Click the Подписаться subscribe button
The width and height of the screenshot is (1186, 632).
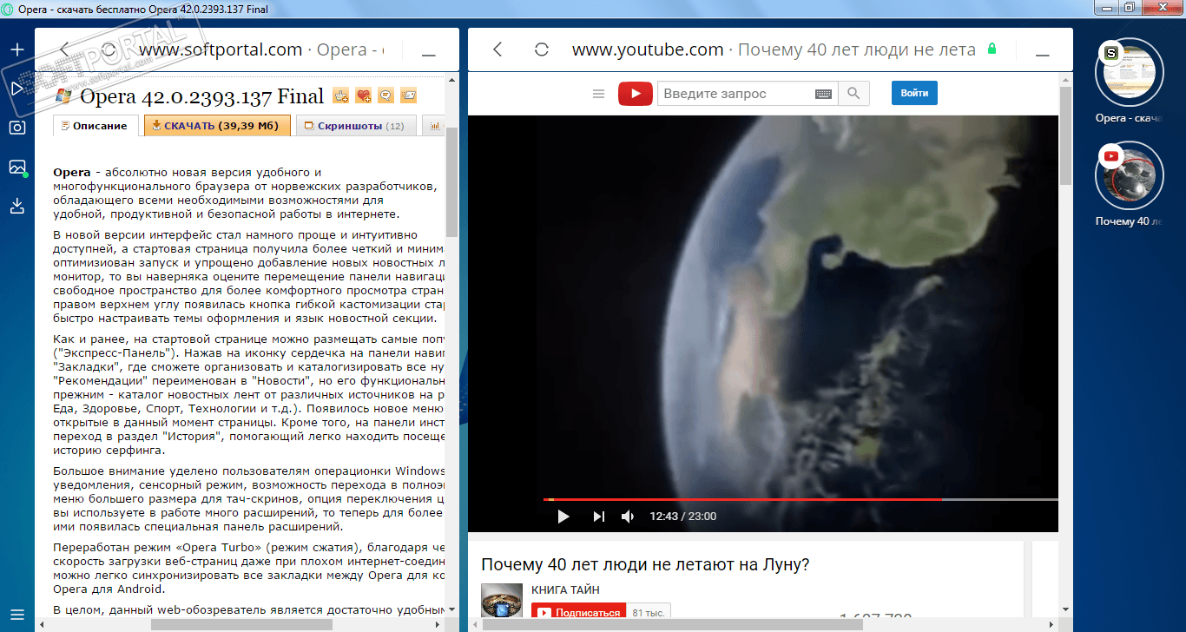tap(579, 613)
